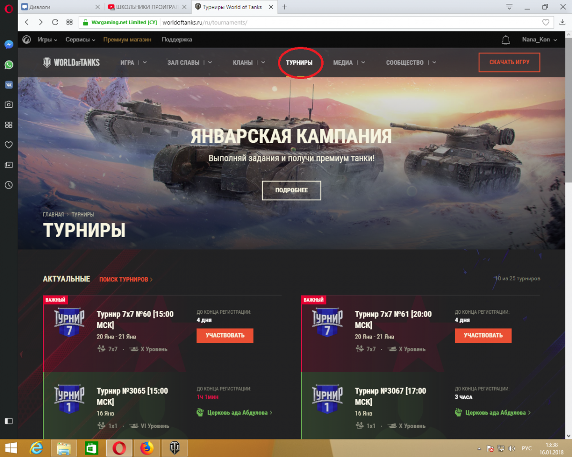Open VK messenger in Opera sidebar
The width and height of the screenshot is (572, 457).
(9, 85)
